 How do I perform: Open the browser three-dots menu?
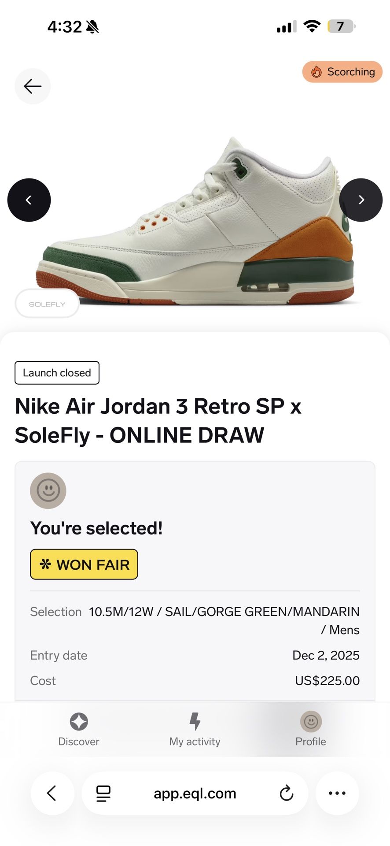(337, 793)
